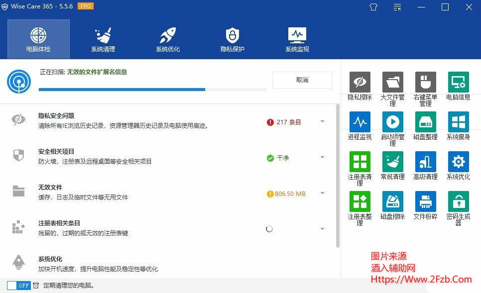Switch to the 隐私保护 tab
Viewport: 481px width, 293px height.
tap(232, 40)
